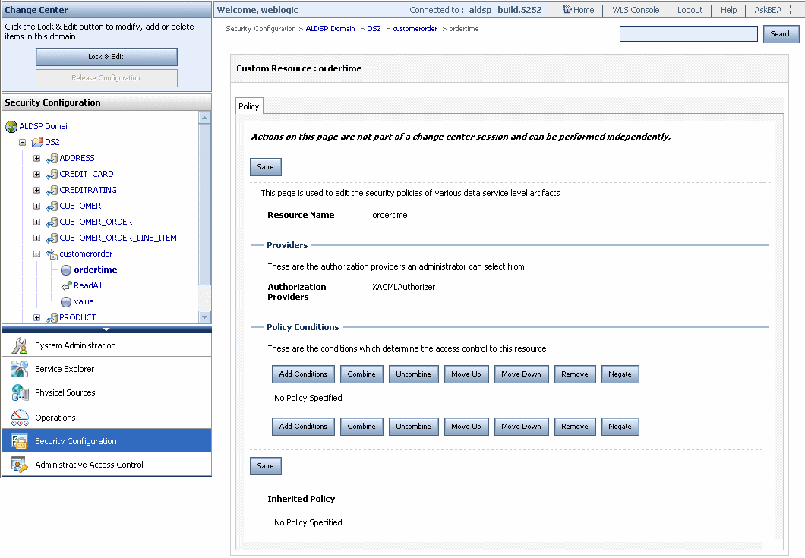Open the Operations section
Image resolution: width=805 pixels, height=558 pixels.
point(107,418)
